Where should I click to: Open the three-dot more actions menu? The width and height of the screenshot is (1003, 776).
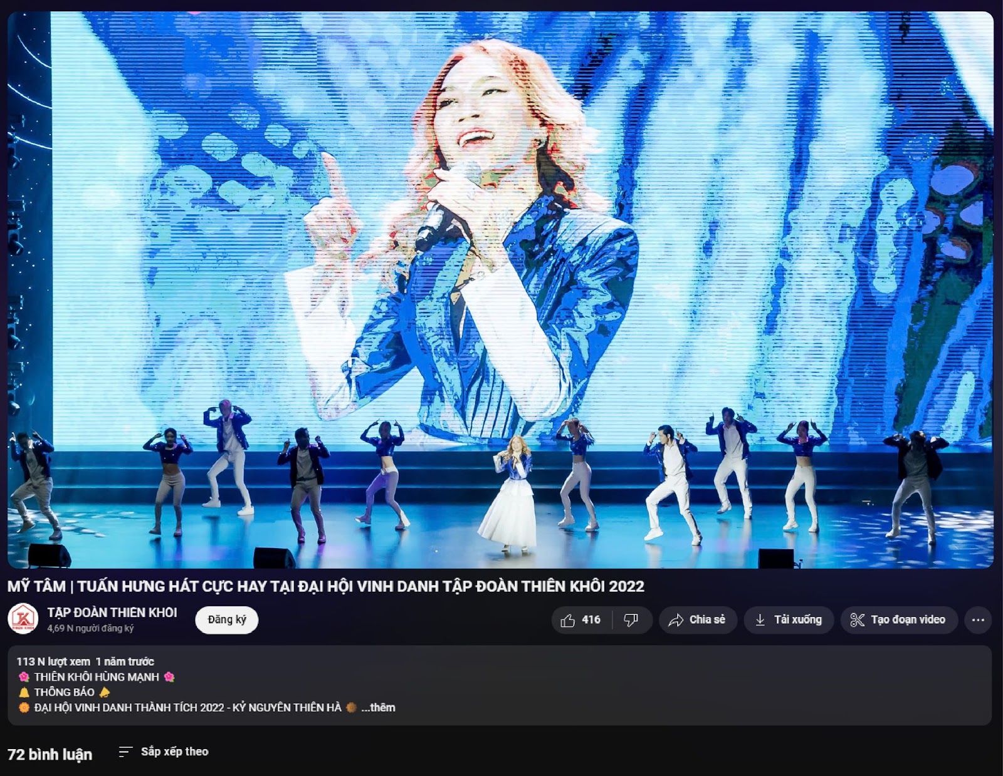(x=978, y=620)
